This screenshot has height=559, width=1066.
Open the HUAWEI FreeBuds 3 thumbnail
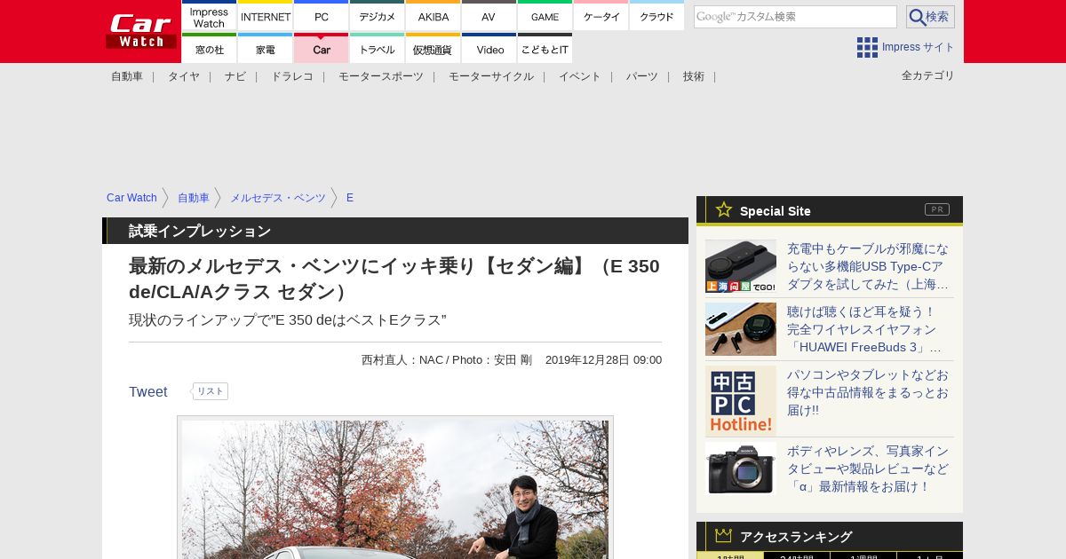pos(741,329)
